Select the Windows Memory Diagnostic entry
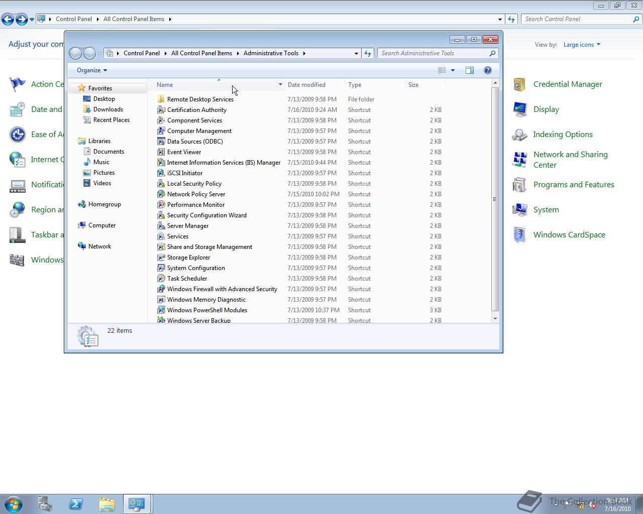Screen dimensions: 643x514 click(x=206, y=300)
